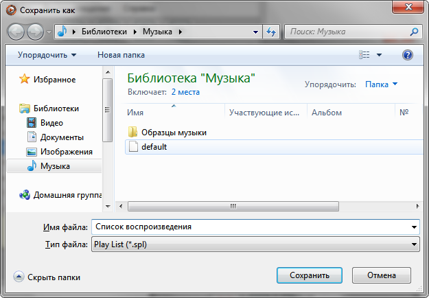Open the Папка arrange-by dropdown

coord(381,84)
